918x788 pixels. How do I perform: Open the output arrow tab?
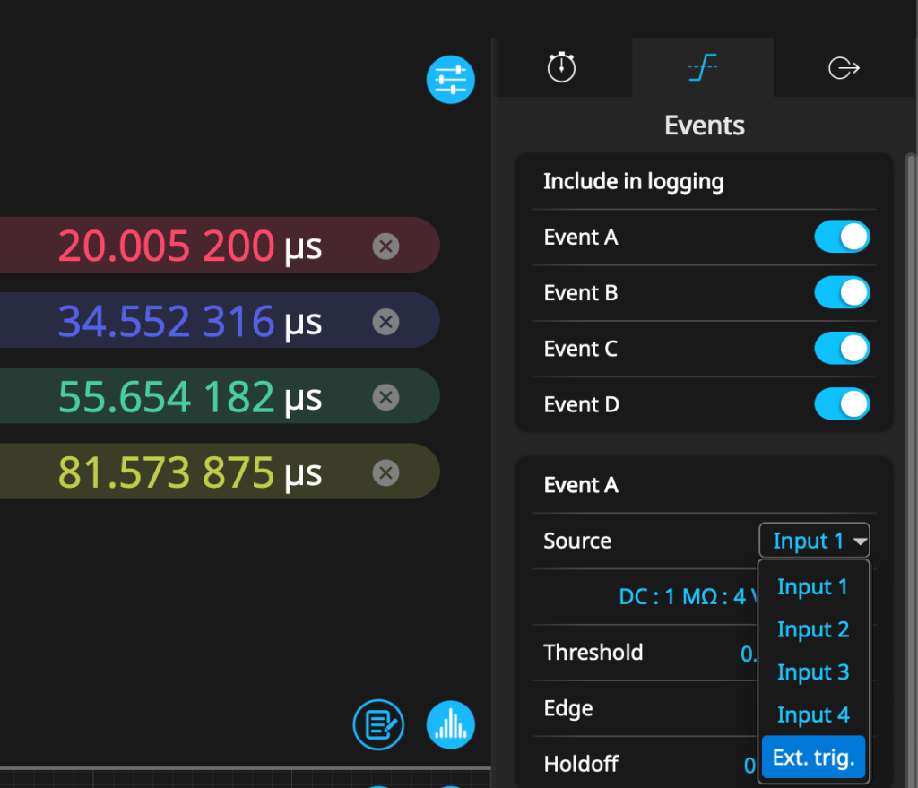click(844, 67)
